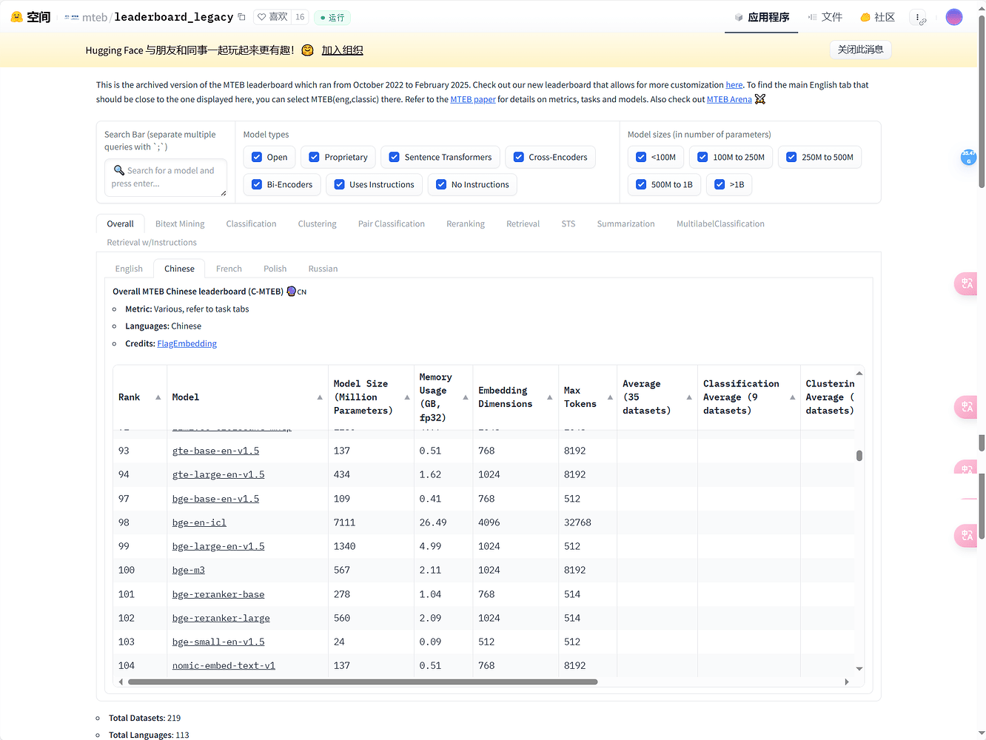986x740 pixels.
Task: Toggle the Proprietary checkbox
Action: pyautogui.click(x=314, y=157)
